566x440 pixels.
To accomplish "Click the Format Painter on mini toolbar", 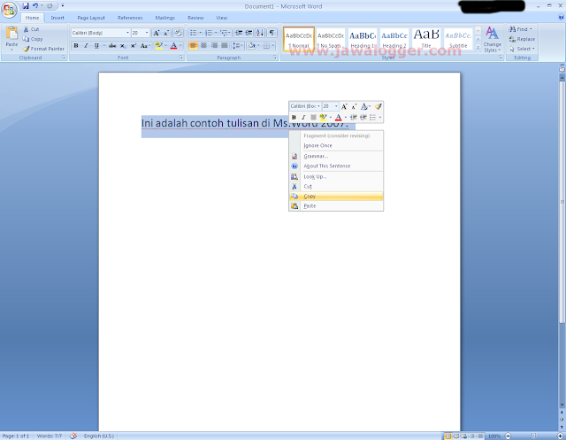I will coord(378,106).
